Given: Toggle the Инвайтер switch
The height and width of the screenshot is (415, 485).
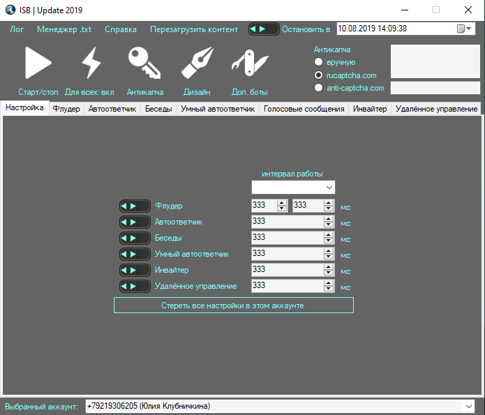Looking at the screenshot, I should pos(135,271).
